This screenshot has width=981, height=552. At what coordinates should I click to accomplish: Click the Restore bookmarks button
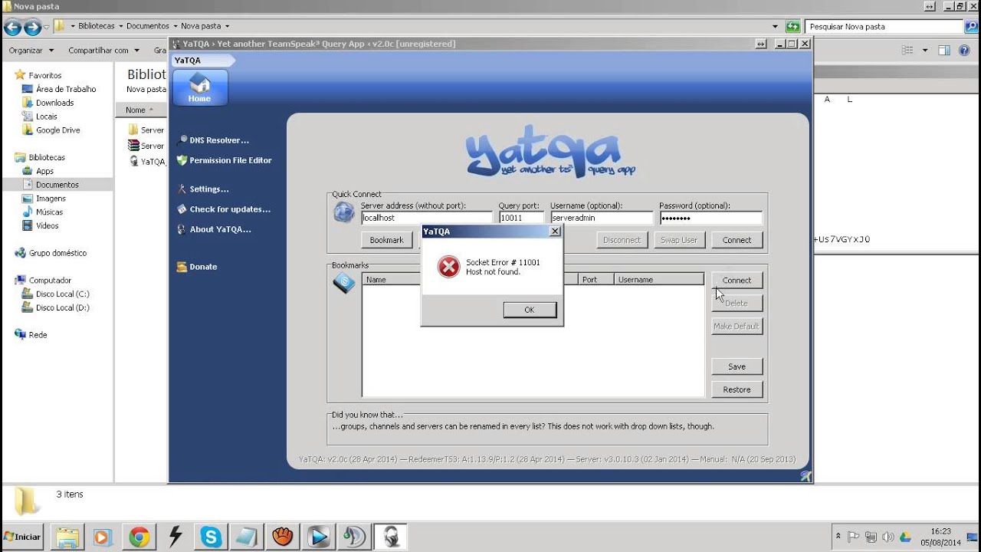737,389
